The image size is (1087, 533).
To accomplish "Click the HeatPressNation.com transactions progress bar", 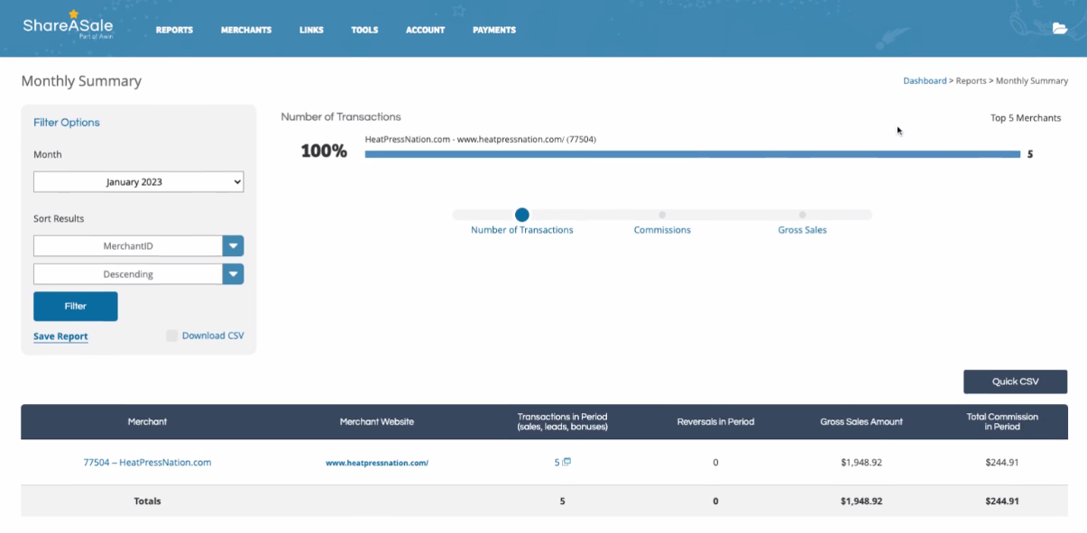I will tap(692, 154).
